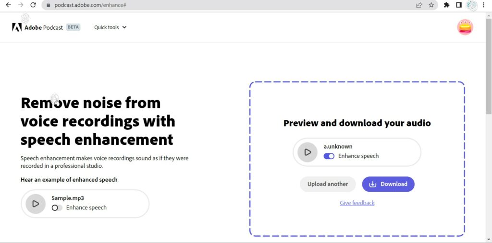The height and width of the screenshot is (243, 492).
Task: Toggle the browser side panel icon
Action: (x=459, y=5)
